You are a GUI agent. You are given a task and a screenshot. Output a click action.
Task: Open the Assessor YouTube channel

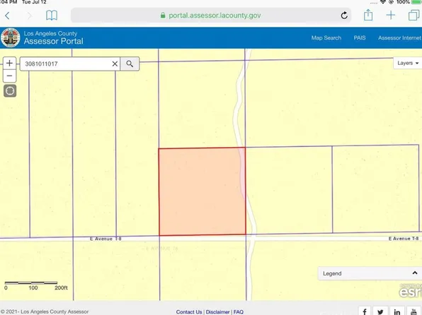pos(414,311)
